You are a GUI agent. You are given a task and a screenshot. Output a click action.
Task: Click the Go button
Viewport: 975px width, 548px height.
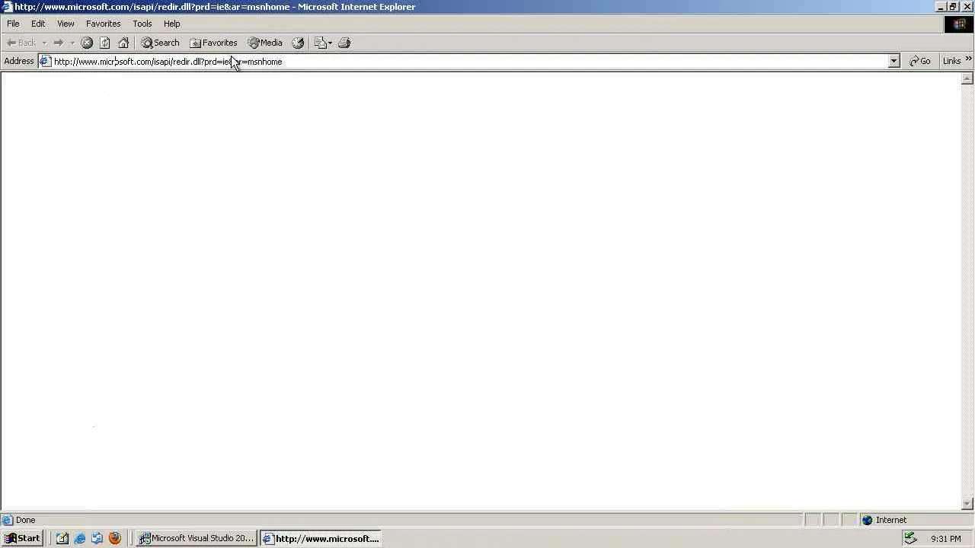click(x=920, y=61)
